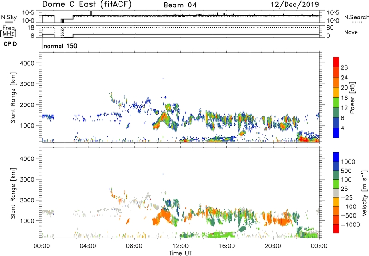Pick the light green 25-100 velocity color segment
369x256 pixels.
336,184
